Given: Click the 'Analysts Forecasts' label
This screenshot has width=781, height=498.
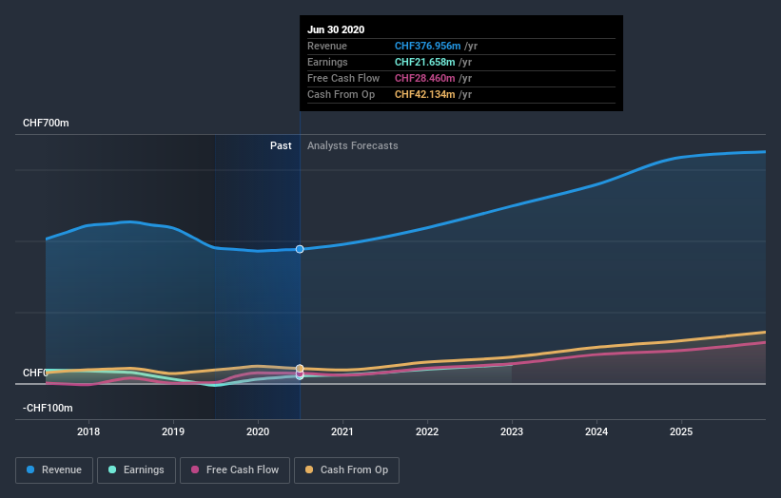Looking at the screenshot, I should pyautogui.click(x=353, y=145).
